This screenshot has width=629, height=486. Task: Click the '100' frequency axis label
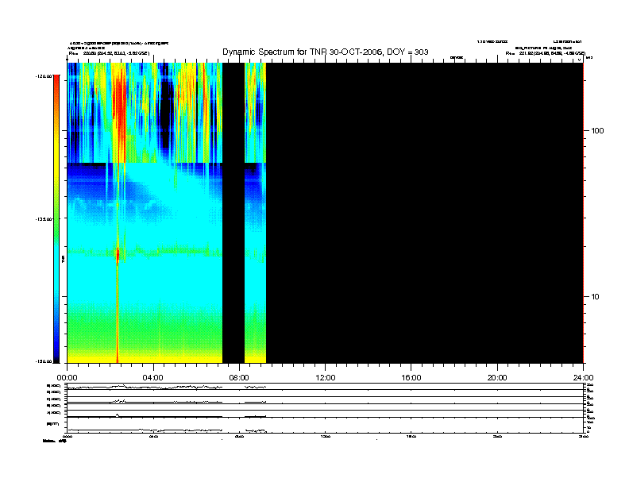(x=597, y=131)
